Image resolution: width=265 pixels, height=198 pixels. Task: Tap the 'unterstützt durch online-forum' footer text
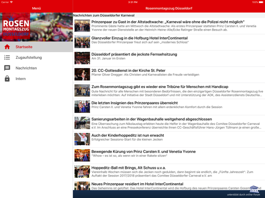click(x=243, y=195)
